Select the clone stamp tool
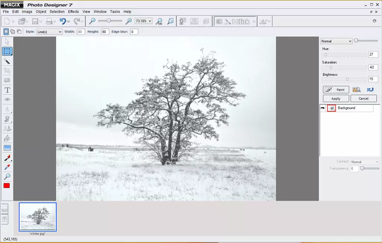Viewport: 382px width, 243px height. [7, 119]
